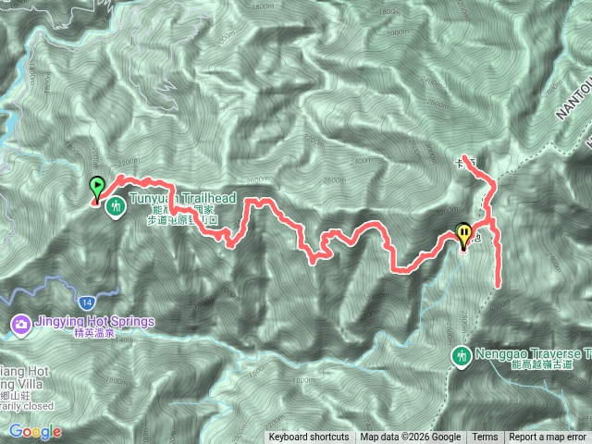
Task: Click the hot spring villa 'temporarily closed' label
Action: (26, 406)
